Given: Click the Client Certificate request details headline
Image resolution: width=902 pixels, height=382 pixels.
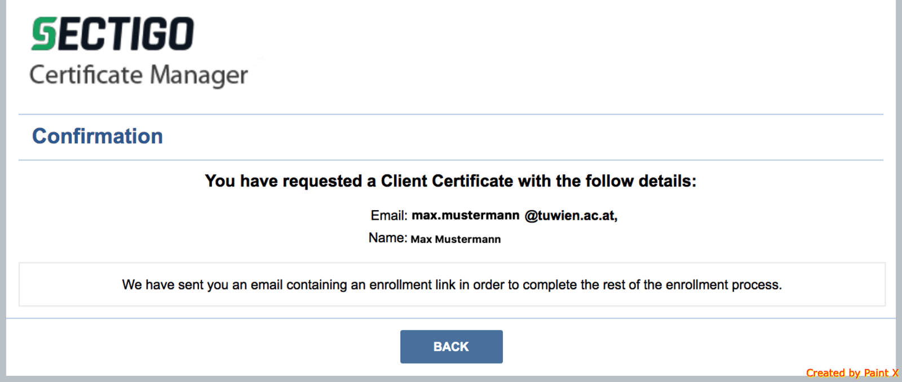Looking at the screenshot, I should pos(451,181).
